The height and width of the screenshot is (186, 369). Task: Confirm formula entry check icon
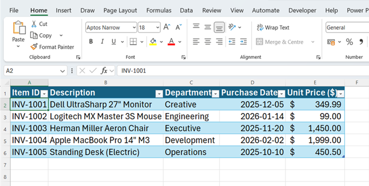(93, 71)
